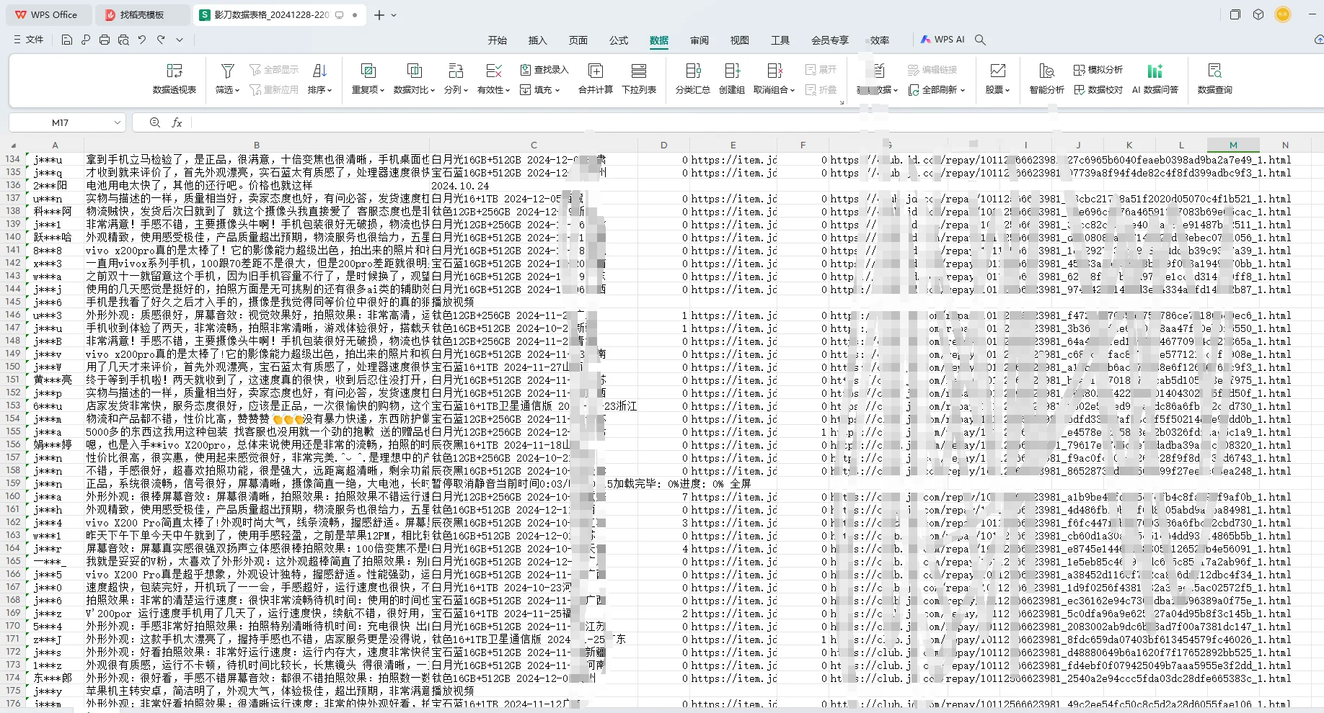Open the 会员专享 ribbon tab

[x=830, y=40]
